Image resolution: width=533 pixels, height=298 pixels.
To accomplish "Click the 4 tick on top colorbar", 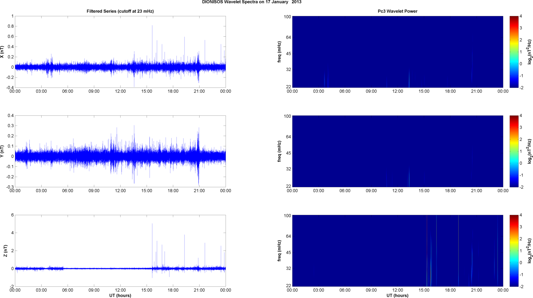I will [521, 16].
